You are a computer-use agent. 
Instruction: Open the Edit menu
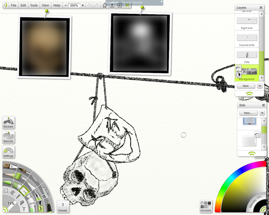[x=23, y=5]
